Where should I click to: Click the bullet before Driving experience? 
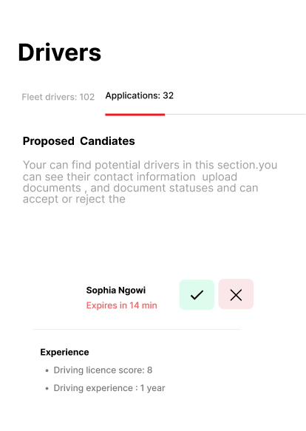47,388
